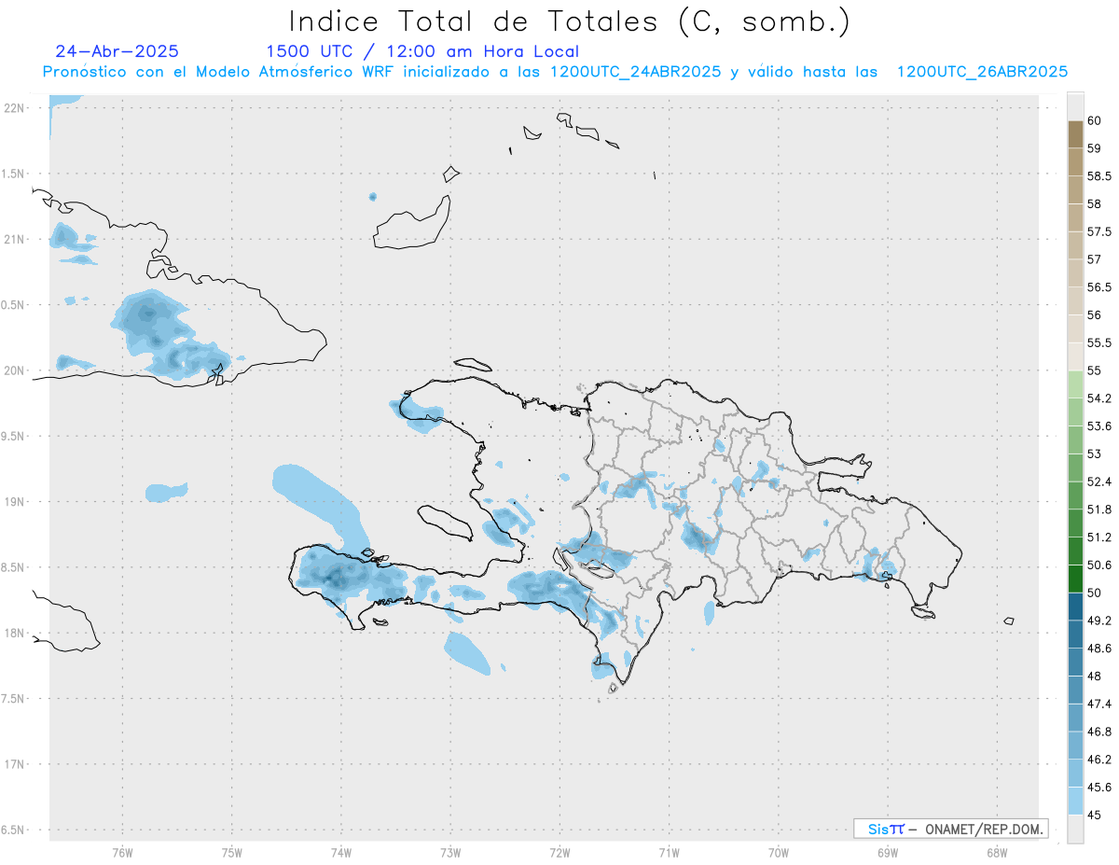Click the model initialization text '1200UTC_24ABR2025'

636,72
